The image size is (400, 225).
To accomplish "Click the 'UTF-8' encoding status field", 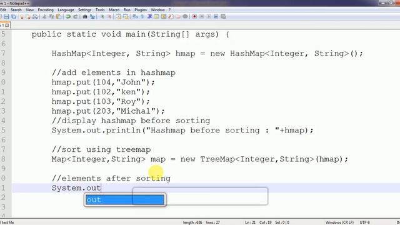I will tap(364, 222).
